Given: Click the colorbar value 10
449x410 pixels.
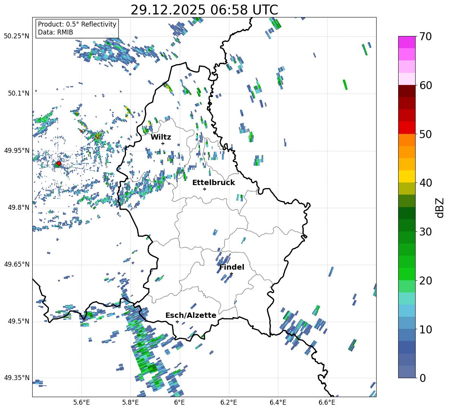Looking at the screenshot, I should coord(425,329).
